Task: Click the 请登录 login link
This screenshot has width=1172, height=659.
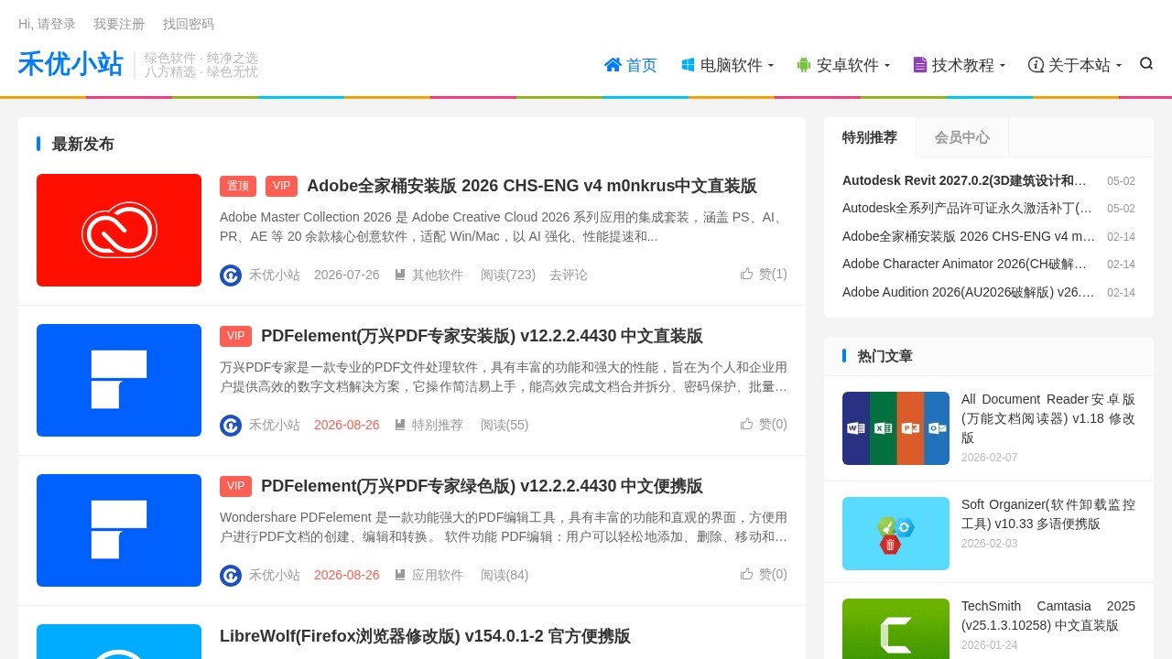Action: click(57, 24)
